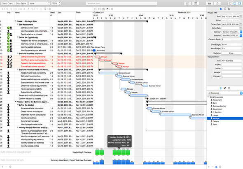Select the Accountant resource
The image size is (243, 169).
[217, 100]
